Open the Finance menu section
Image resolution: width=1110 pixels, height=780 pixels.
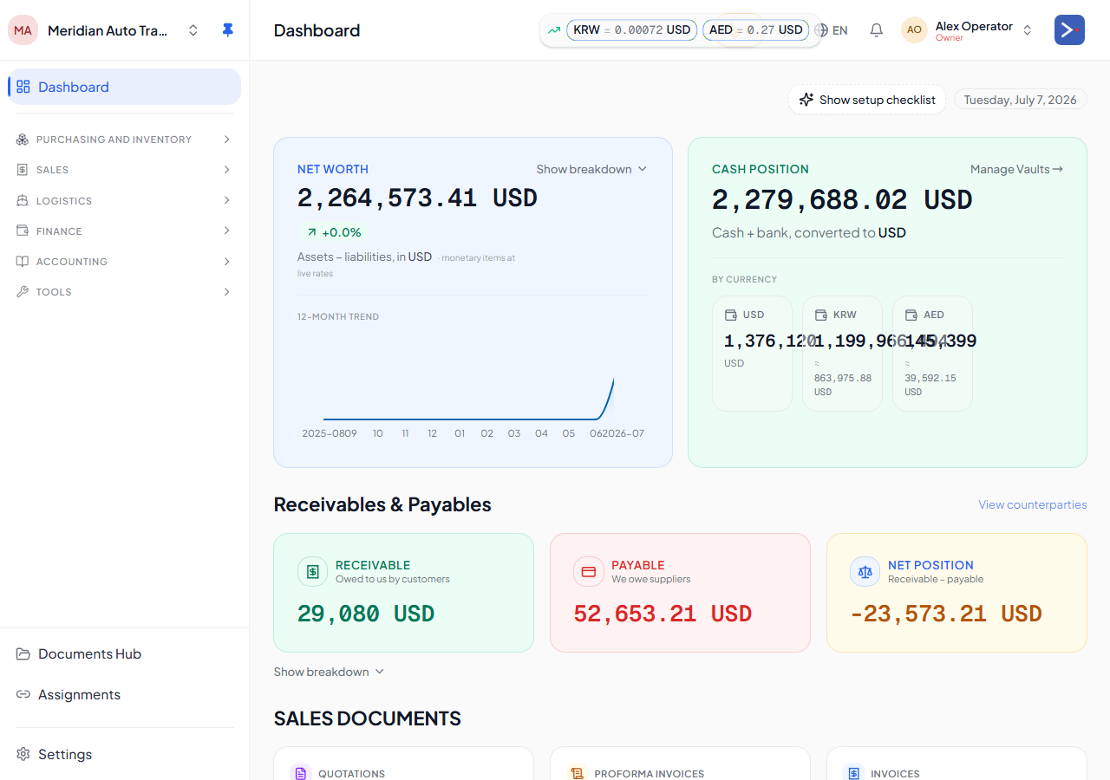pyautogui.click(x=124, y=231)
